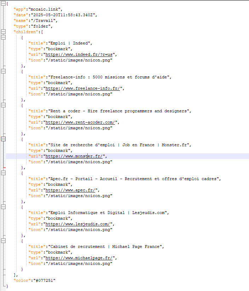Click the "folder" type value

click(41, 26)
